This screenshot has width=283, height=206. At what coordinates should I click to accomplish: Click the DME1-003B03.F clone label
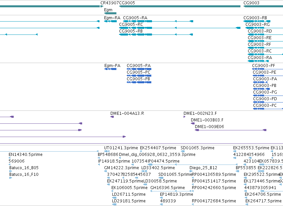pos(207,120)
